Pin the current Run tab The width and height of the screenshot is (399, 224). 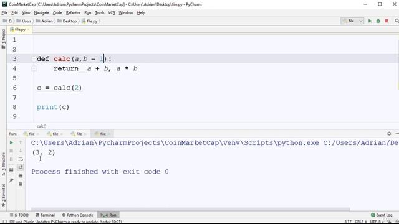coord(11,180)
